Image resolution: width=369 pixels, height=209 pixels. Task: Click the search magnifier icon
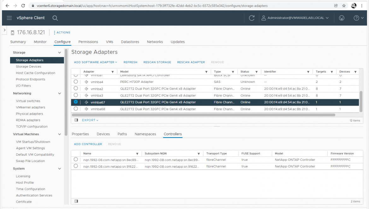pos(55,18)
